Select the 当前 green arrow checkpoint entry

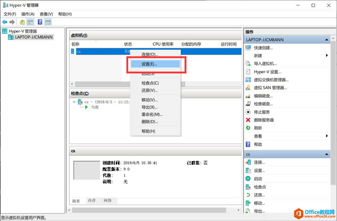(x=92, y=107)
